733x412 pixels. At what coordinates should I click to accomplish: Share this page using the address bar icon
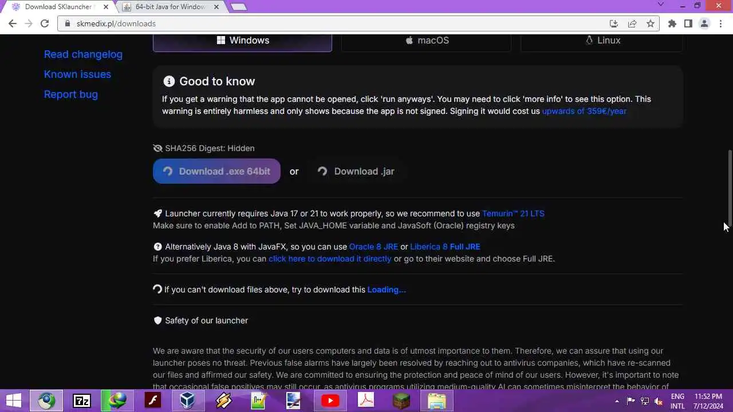tap(632, 23)
